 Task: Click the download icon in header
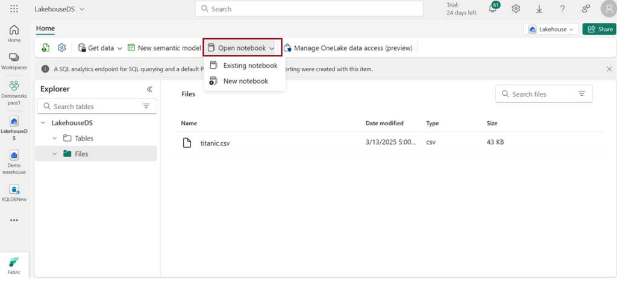[539, 9]
